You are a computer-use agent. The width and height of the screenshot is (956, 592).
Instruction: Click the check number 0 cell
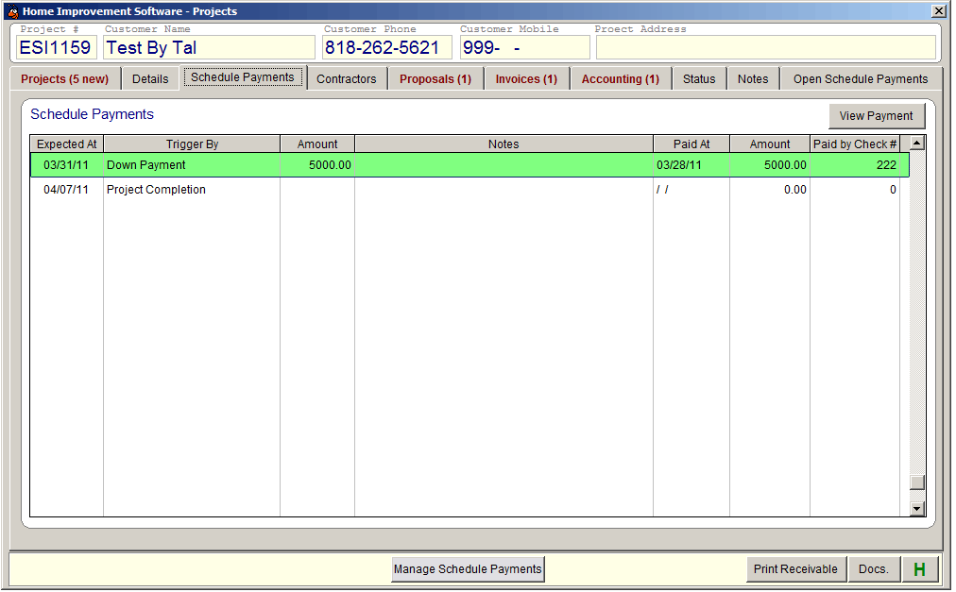click(855, 190)
